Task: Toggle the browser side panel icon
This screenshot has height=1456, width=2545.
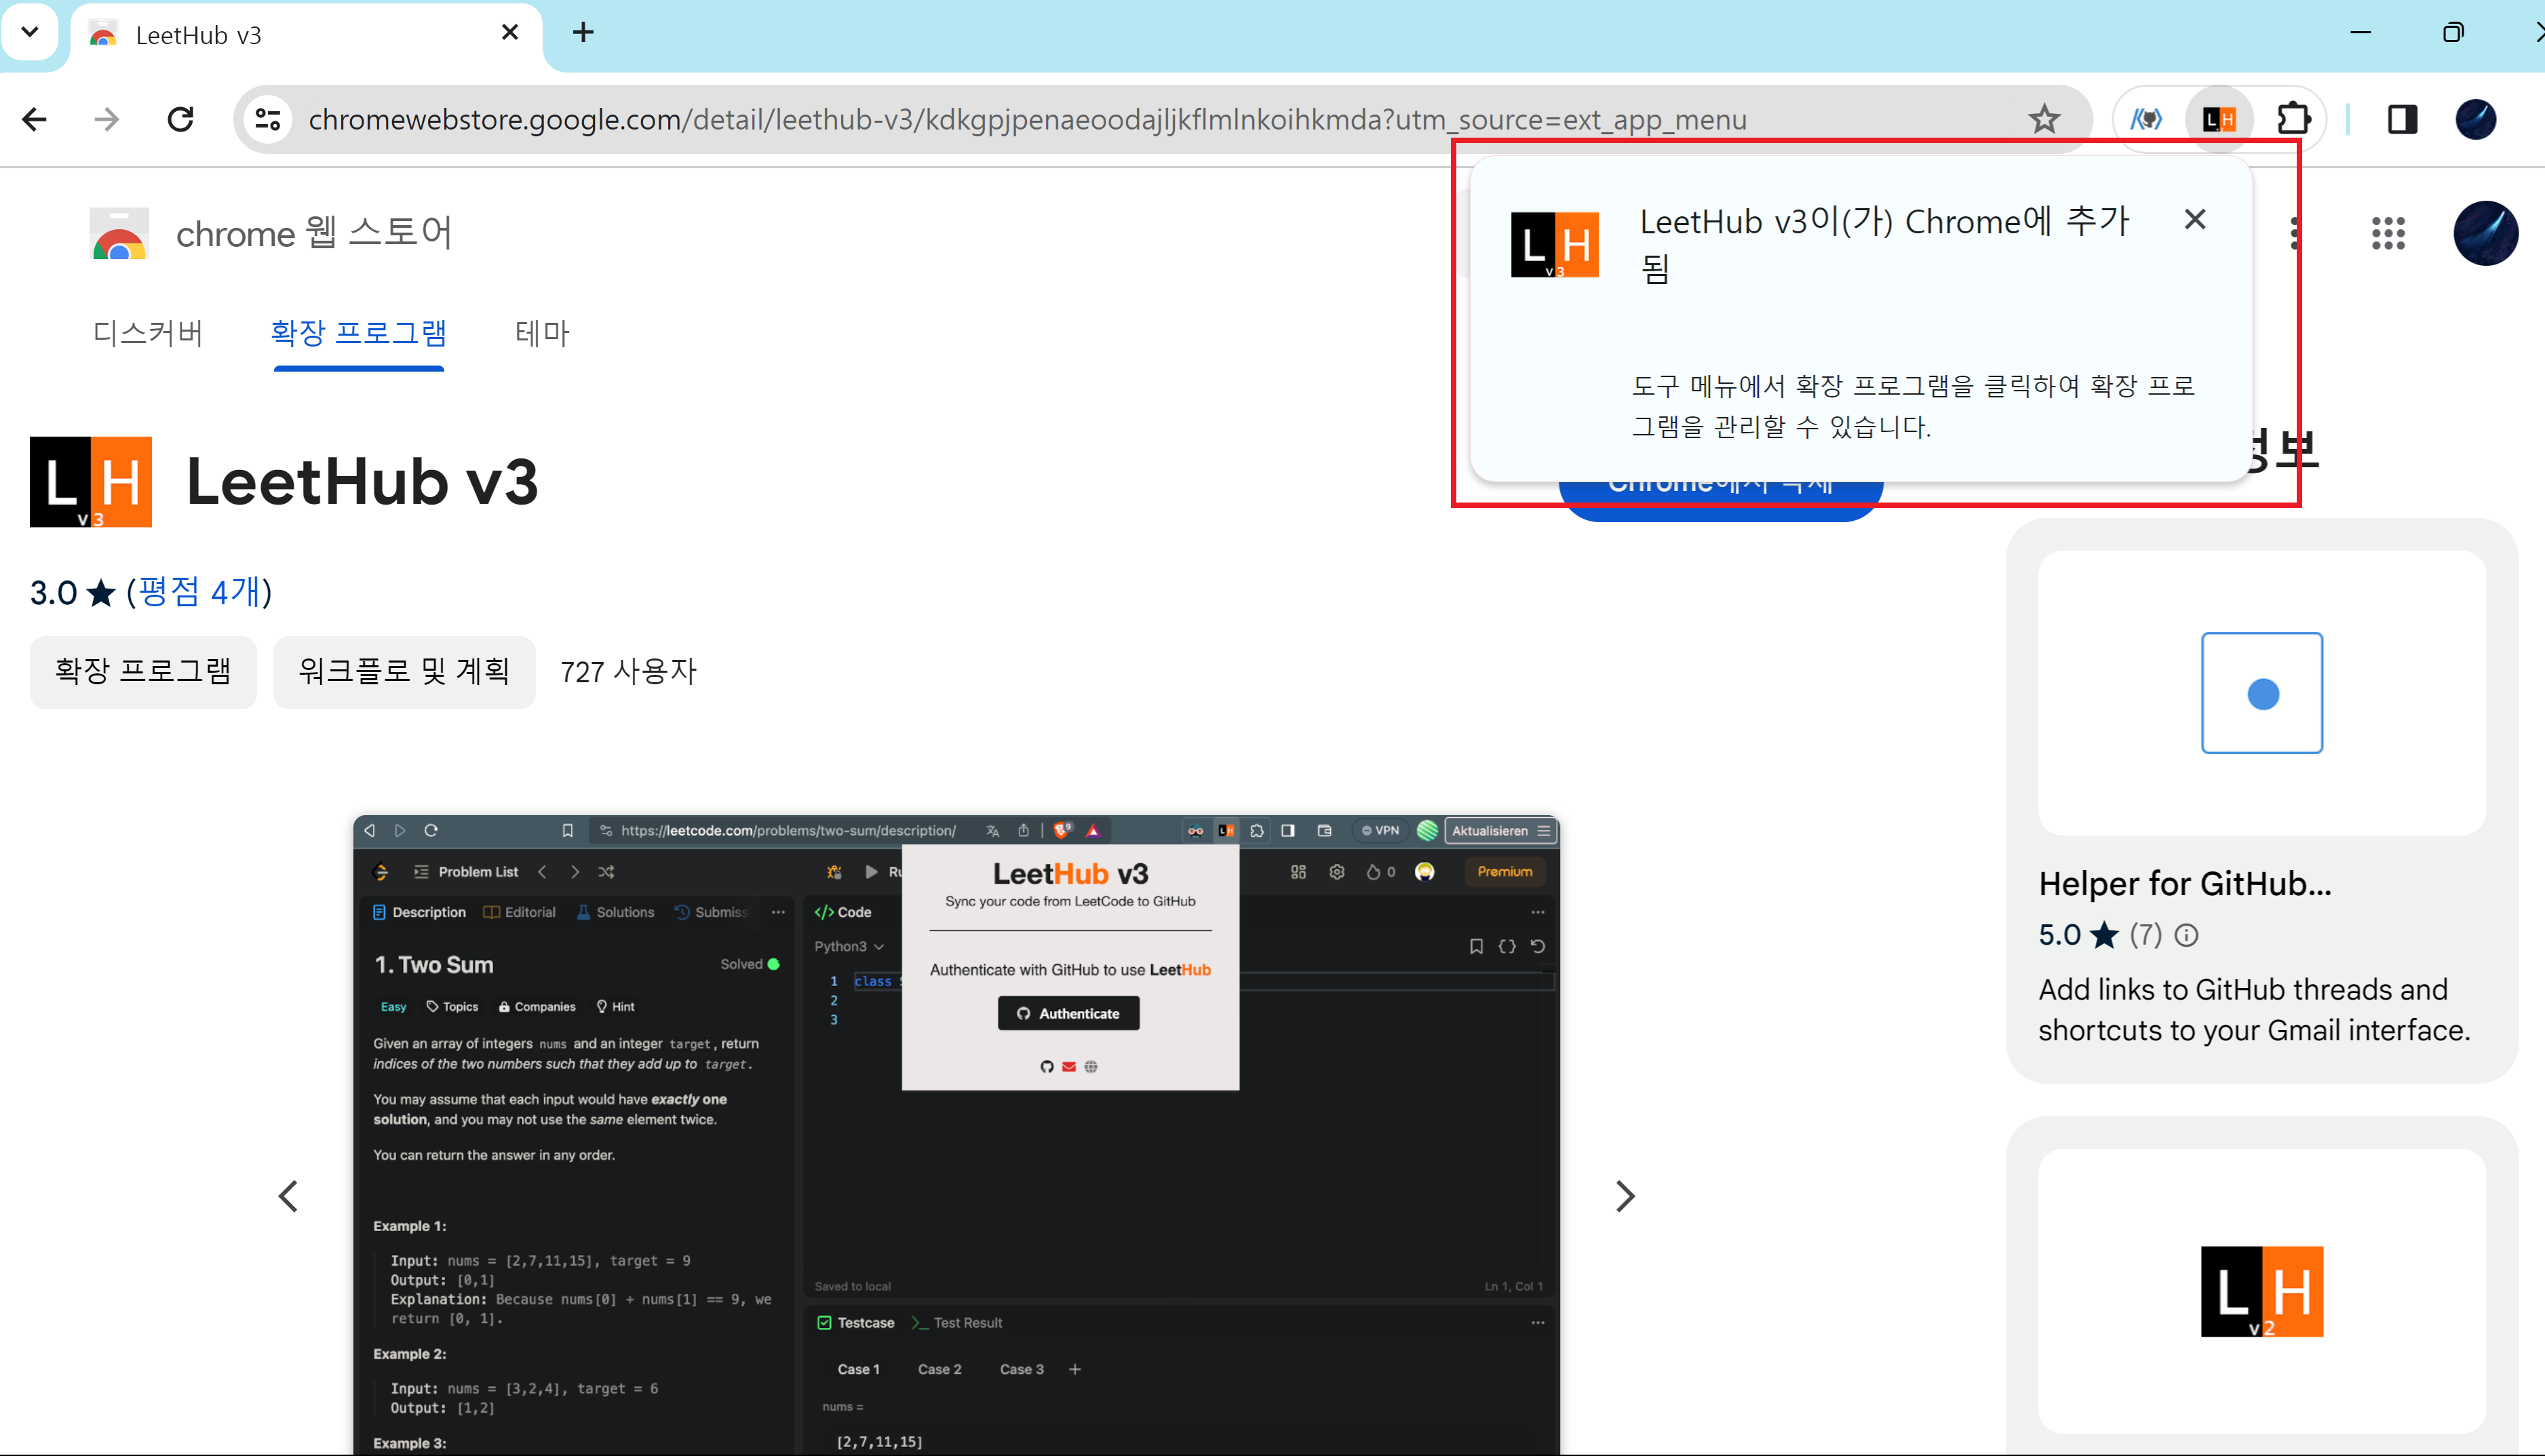Action: tap(2402, 120)
